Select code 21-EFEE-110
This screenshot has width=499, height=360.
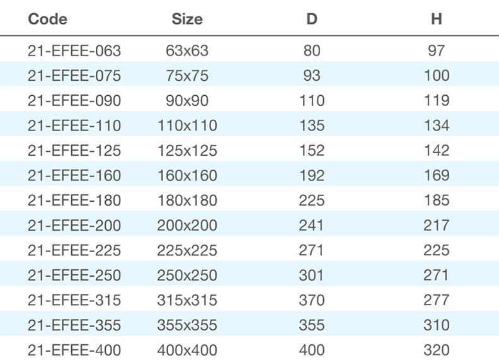74,125
